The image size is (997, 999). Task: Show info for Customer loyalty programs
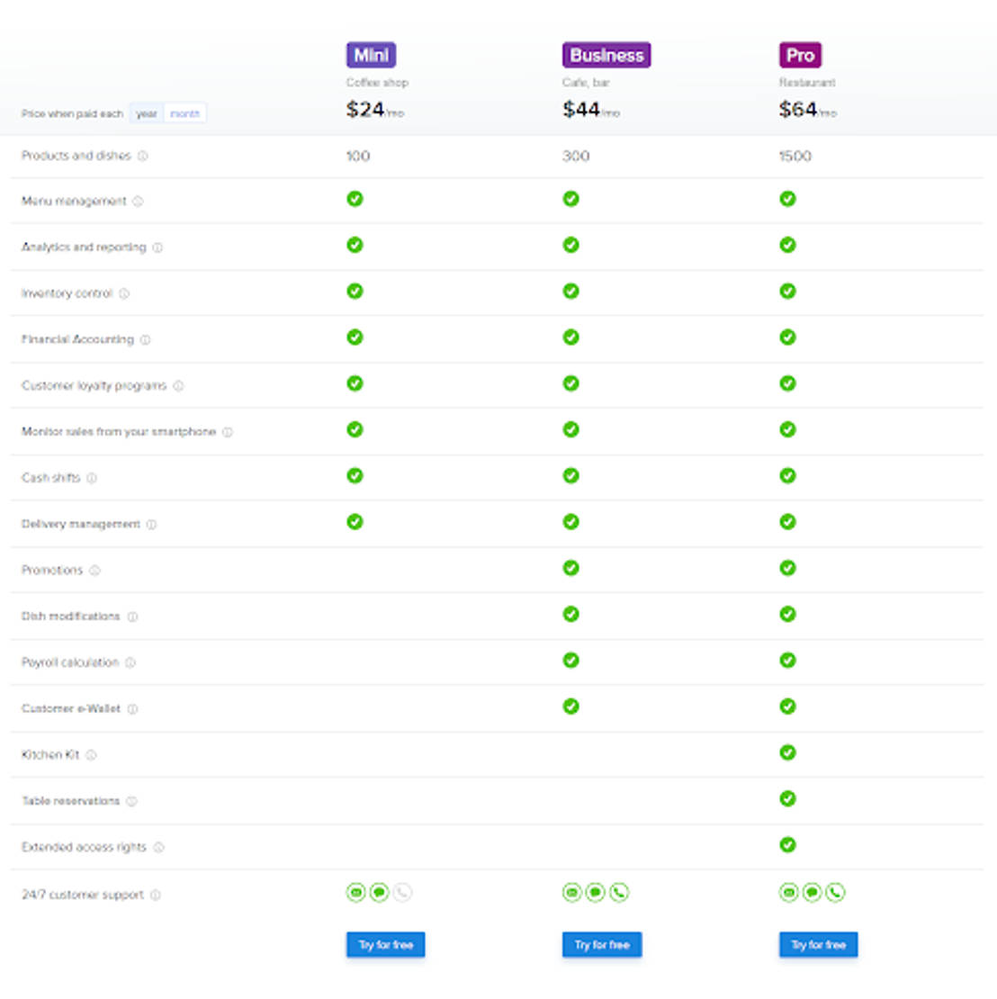178,386
